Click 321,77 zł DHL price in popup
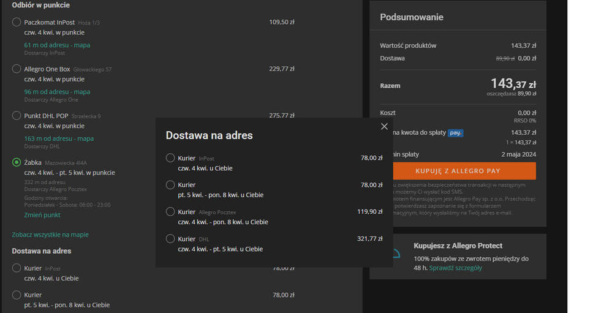 370,238
